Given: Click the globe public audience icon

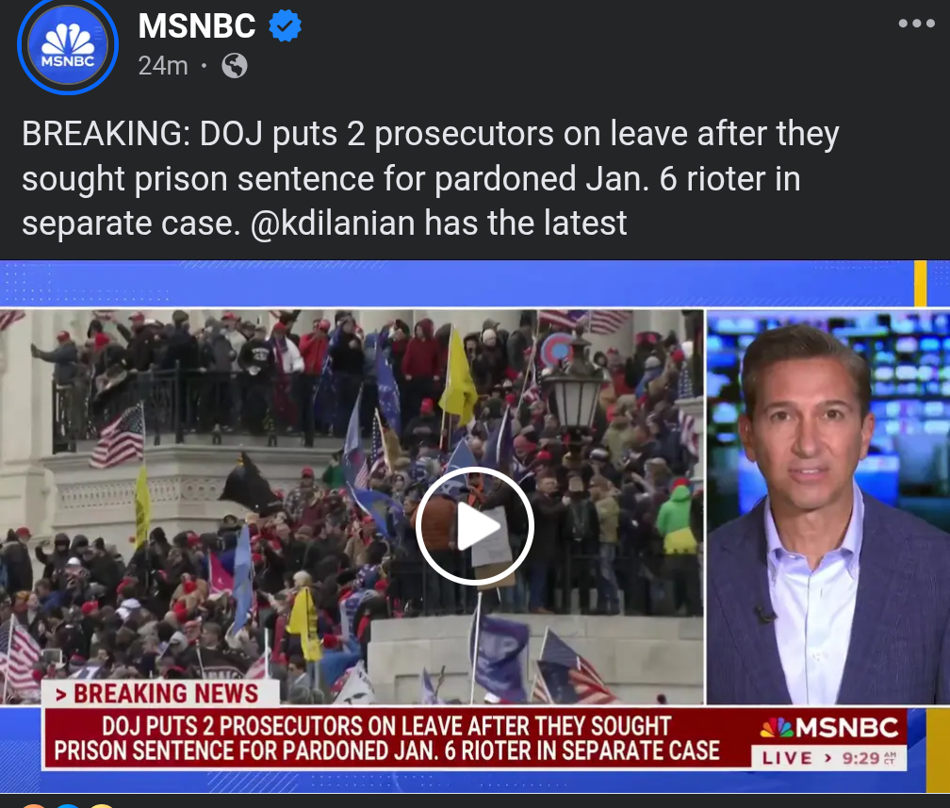Looking at the screenshot, I should [235, 65].
